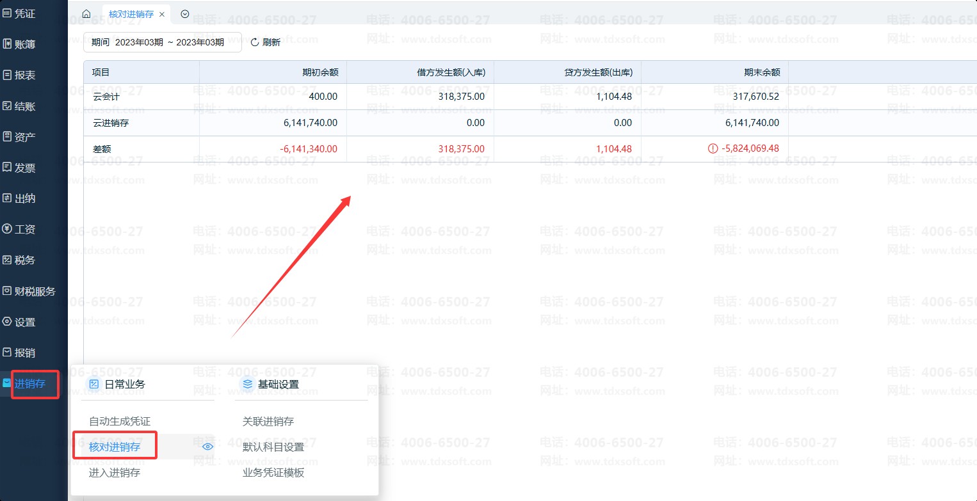The width and height of the screenshot is (977, 501).
Task: Open the period range selector 期间
Action: click(x=162, y=42)
